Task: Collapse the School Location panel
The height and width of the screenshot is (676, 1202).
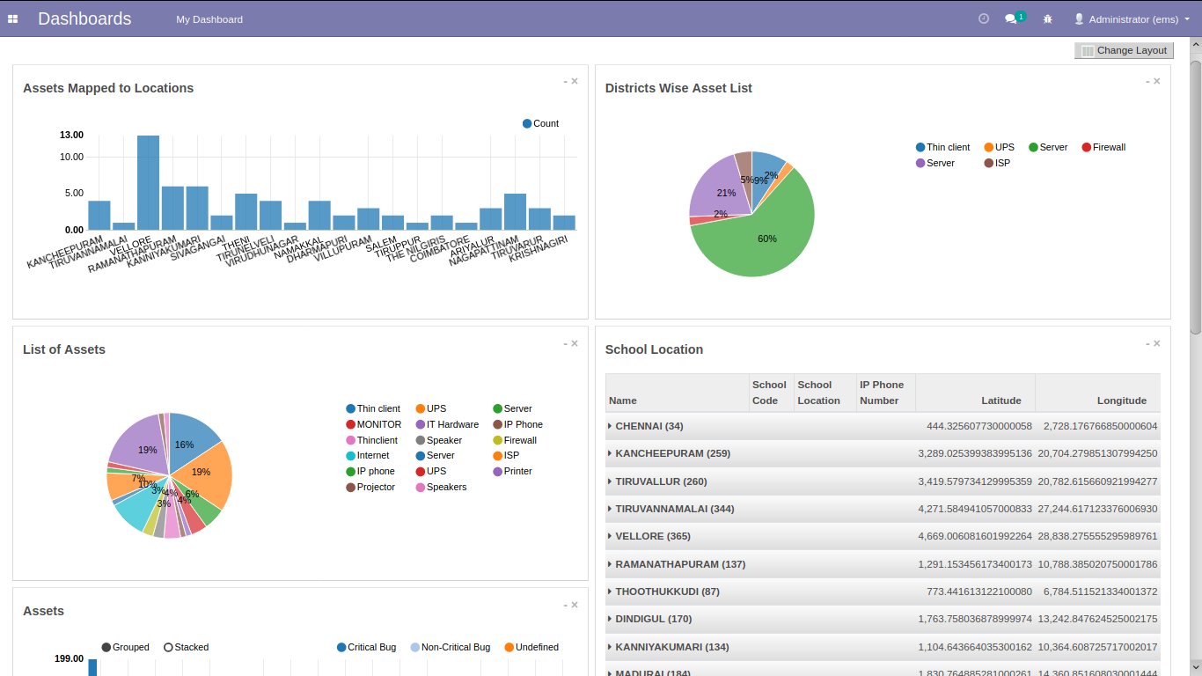Action: [x=1148, y=343]
